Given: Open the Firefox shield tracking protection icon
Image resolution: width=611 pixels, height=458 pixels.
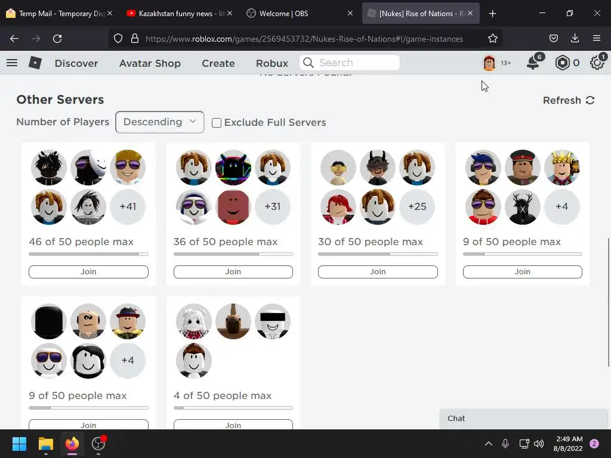Looking at the screenshot, I should (x=118, y=39).
